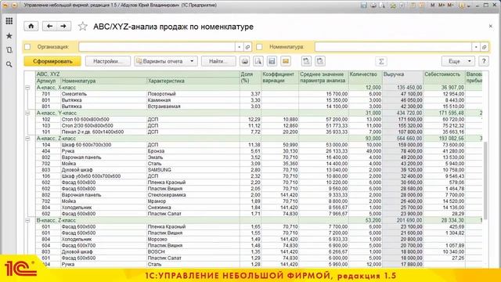Select the Смеситель row cell
This screenshot has height=282, width=501.
click(103, 94)
